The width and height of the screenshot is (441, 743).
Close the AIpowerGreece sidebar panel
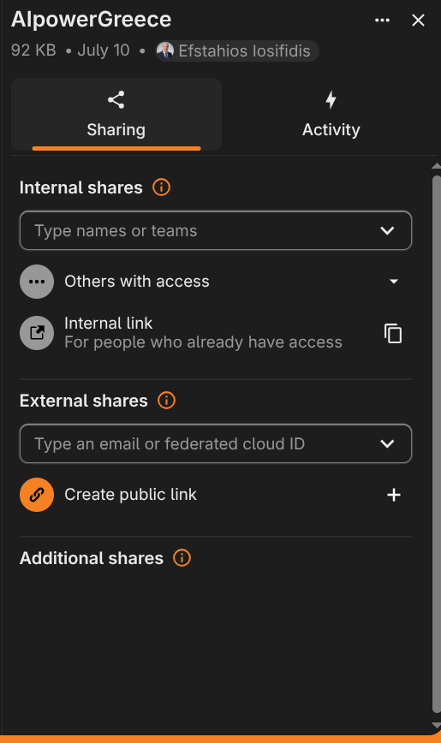pos(418,21)
